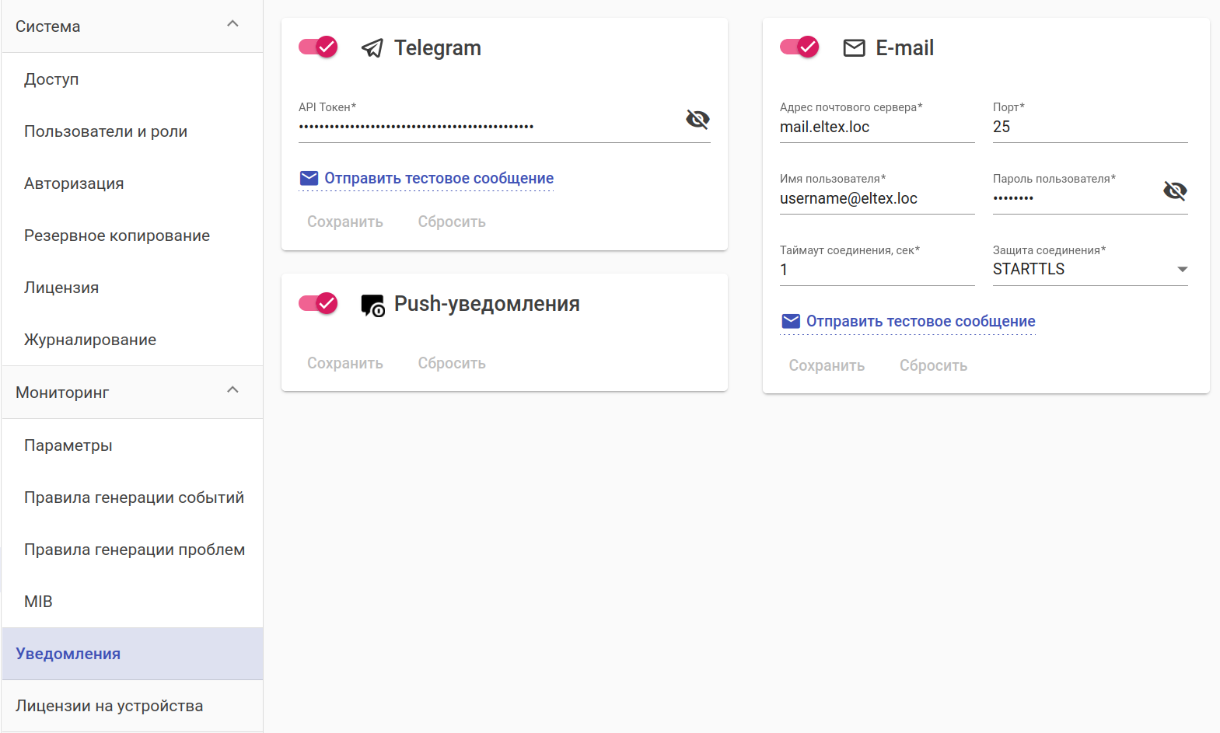Click Сохранить in the Telegram card
Screen dimensions: 1220x733
tap(344, 222)
